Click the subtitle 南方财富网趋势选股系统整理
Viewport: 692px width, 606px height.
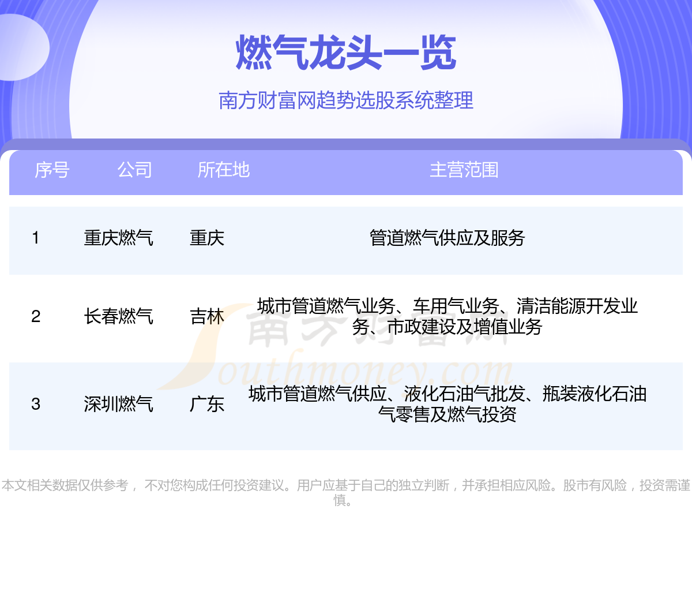(346, 100)
